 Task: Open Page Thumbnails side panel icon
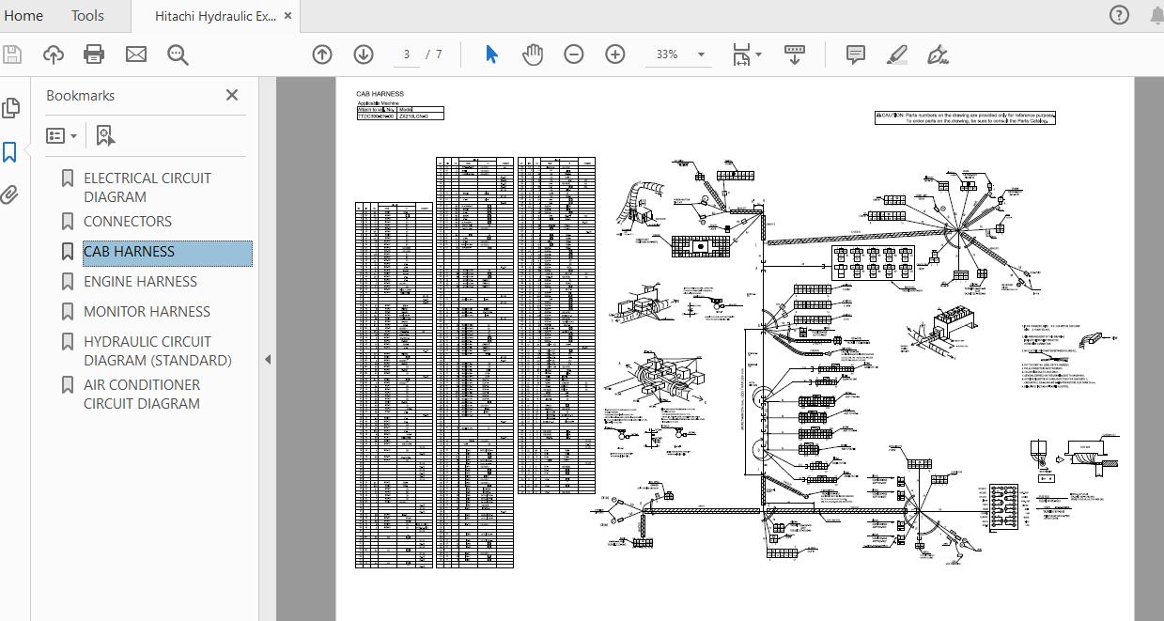point(11,108)
